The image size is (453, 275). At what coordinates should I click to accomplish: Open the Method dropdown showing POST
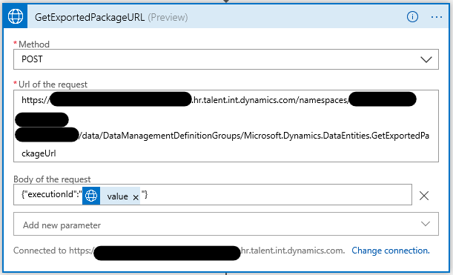[x=226, y=59]
